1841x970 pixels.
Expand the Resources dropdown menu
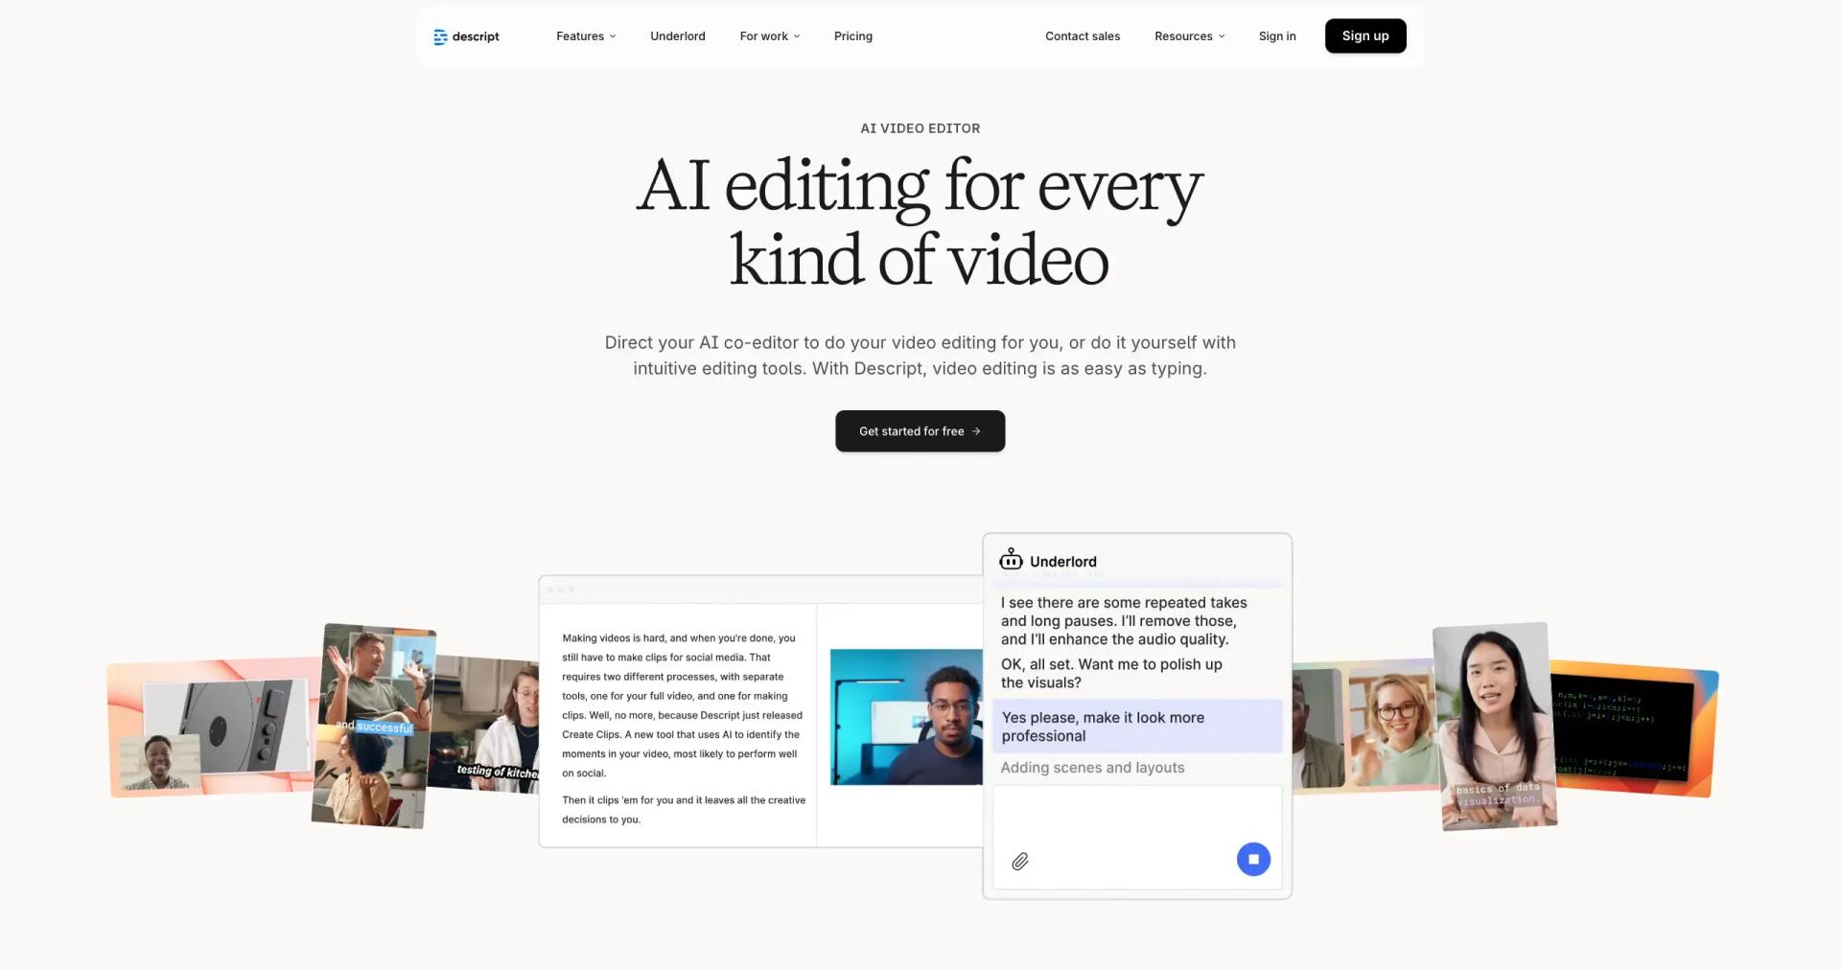tap(1189, 36)
